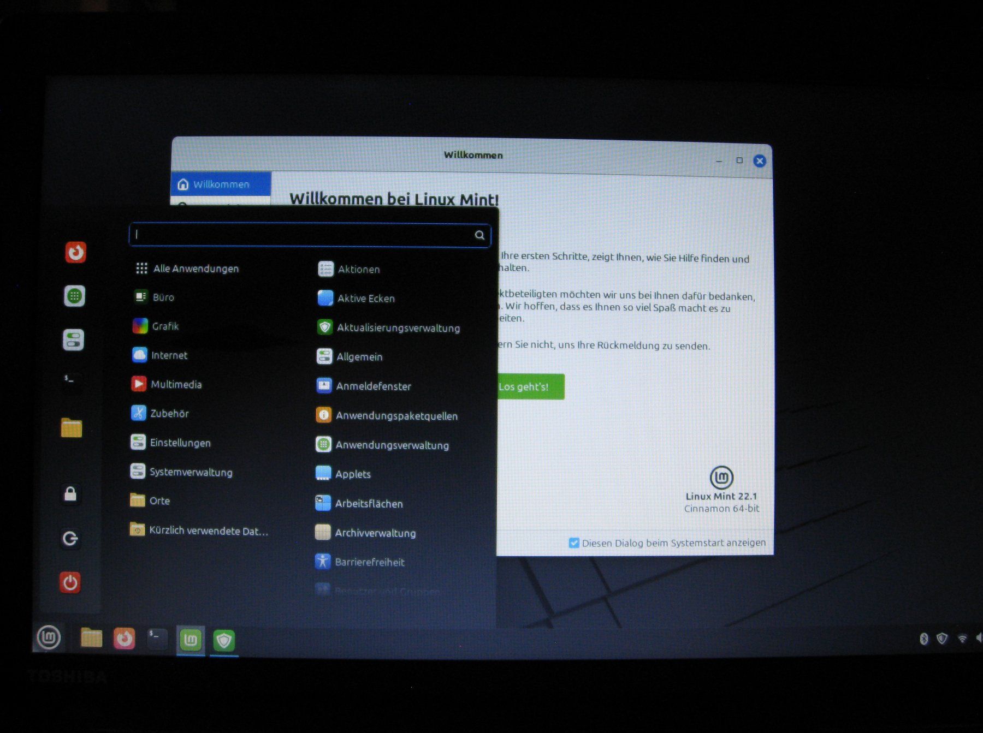
Task: Maximize the Willkommen window
Action: tap(739, 160)
